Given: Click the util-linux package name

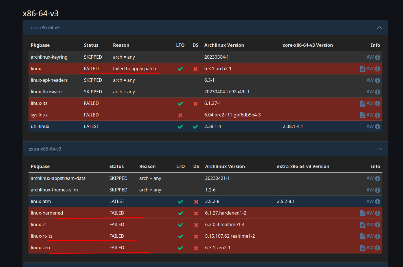Looking at the screenshot, I should point(40,126).
